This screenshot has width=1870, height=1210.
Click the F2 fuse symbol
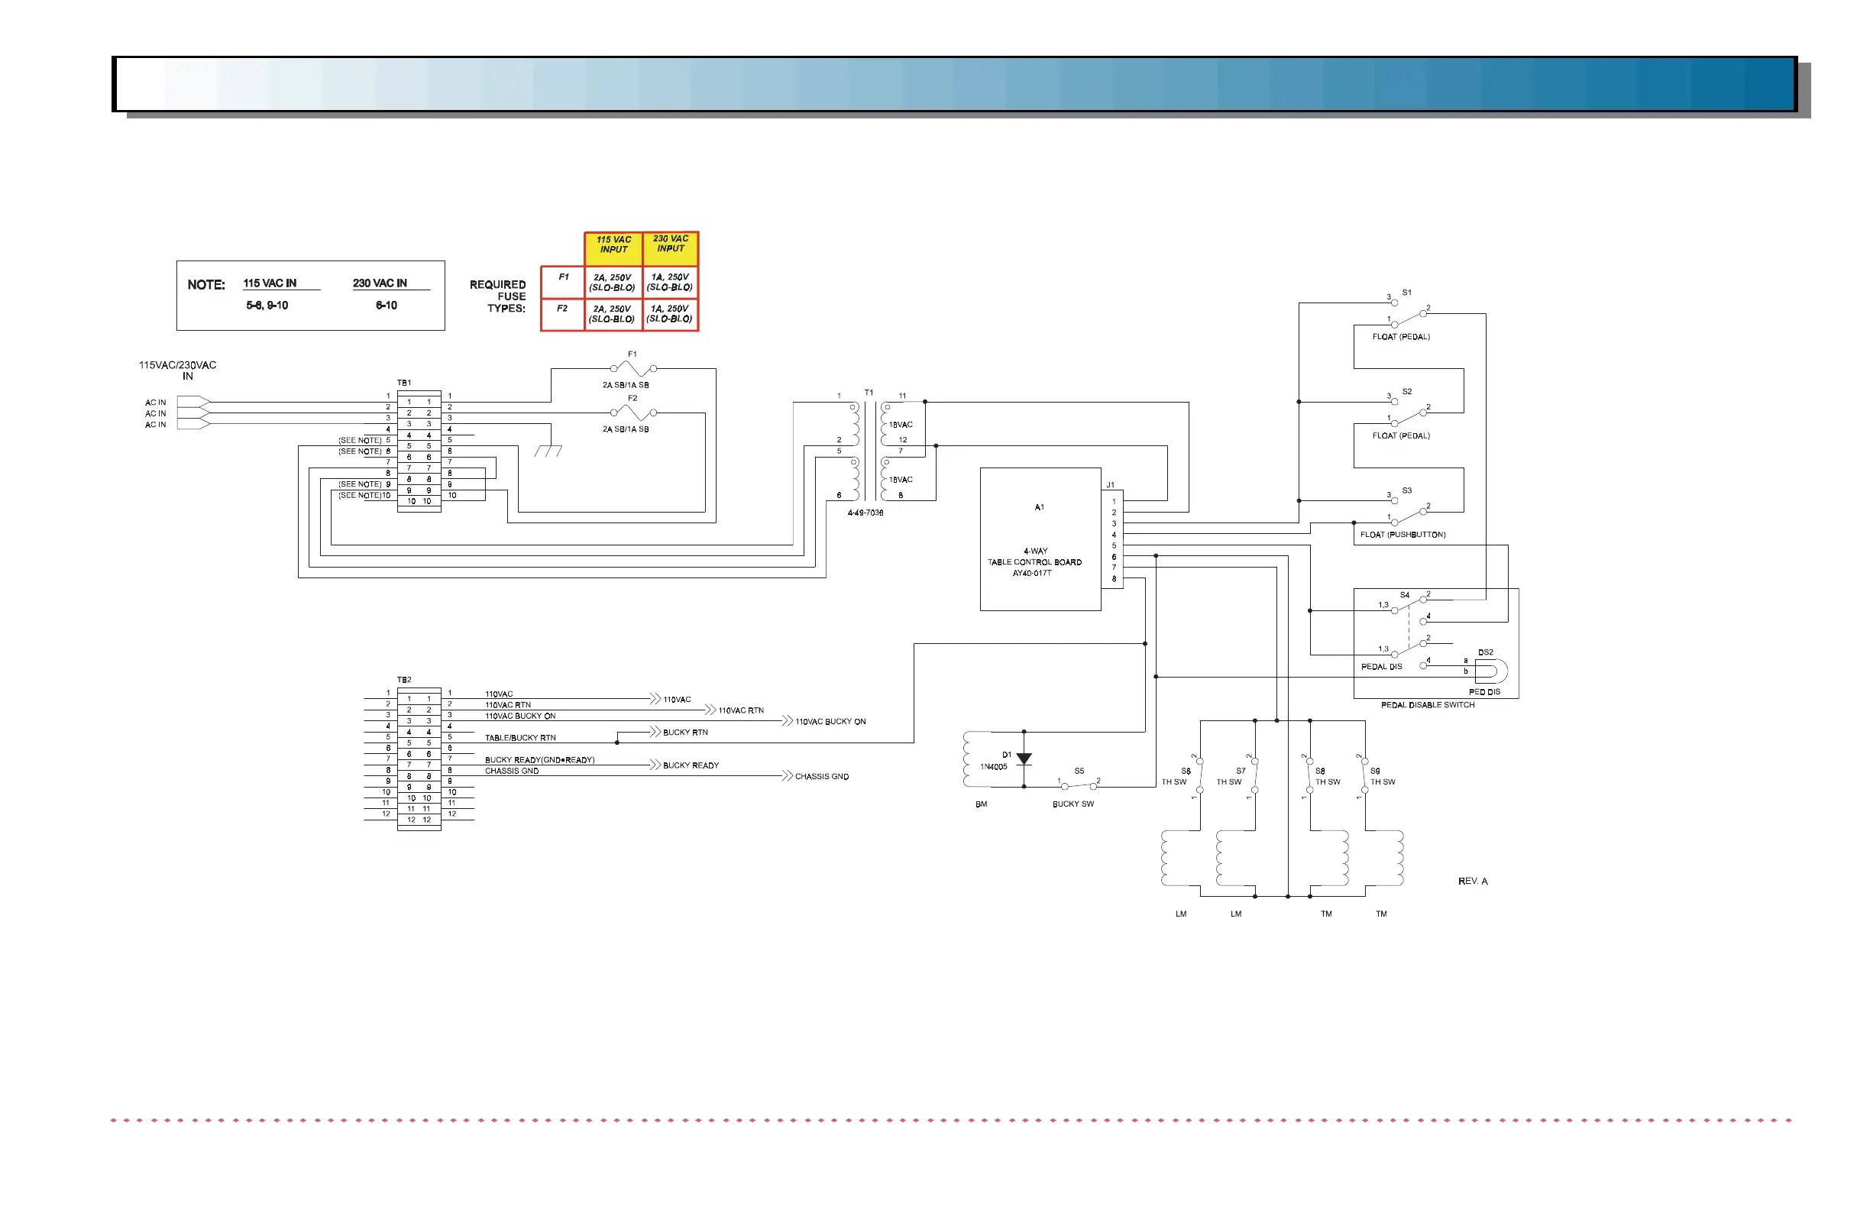pyautogui.click(x=632, y=412)
